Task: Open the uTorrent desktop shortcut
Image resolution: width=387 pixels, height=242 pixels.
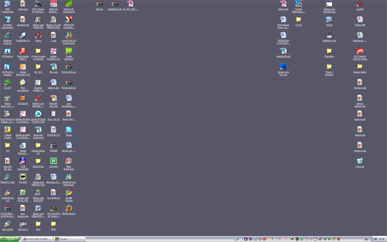Action: click(53, 161)
